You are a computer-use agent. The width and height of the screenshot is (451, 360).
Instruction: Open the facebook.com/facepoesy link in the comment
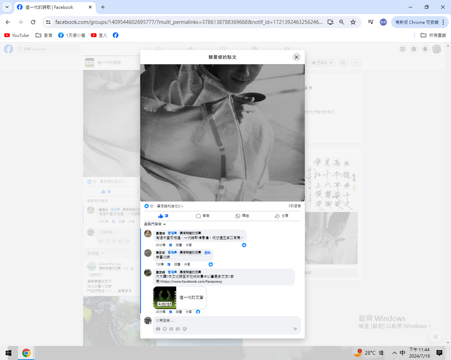[x=192, y=281]
